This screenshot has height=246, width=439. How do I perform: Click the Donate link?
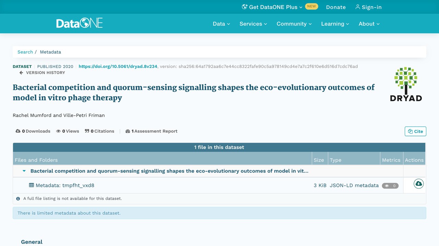[x=336, y=7]
